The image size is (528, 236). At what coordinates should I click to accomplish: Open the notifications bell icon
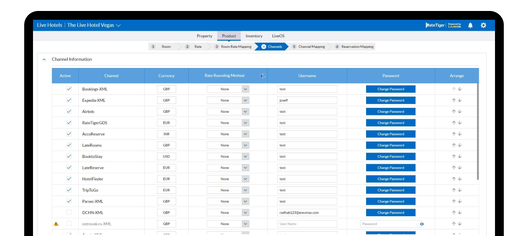pyautogui.click(x=470, y=25)
